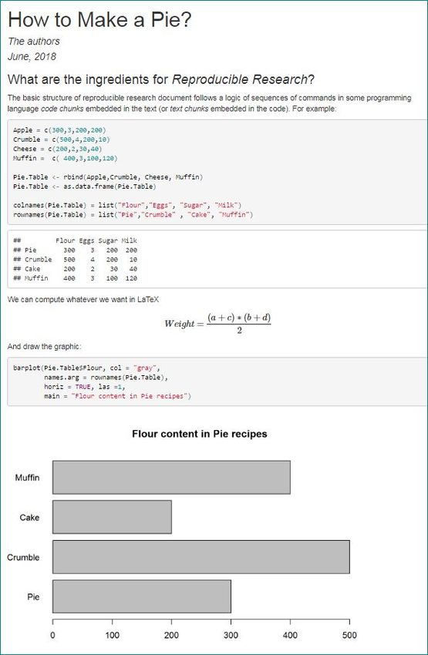Viewport: 428px width, 655px height.
Task: Click the "How to Make a Pie?" title
Action: [99, 19]
